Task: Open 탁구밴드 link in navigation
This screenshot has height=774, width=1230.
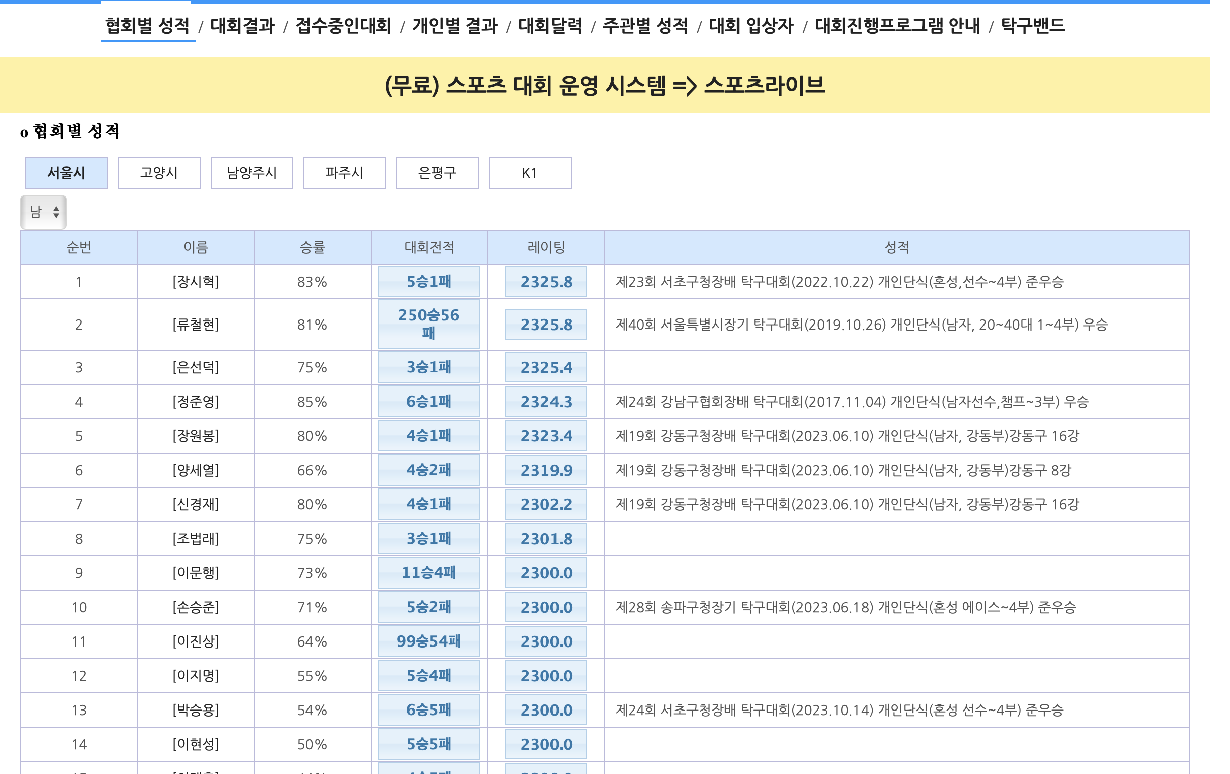Action: [x=1032, y=26]
